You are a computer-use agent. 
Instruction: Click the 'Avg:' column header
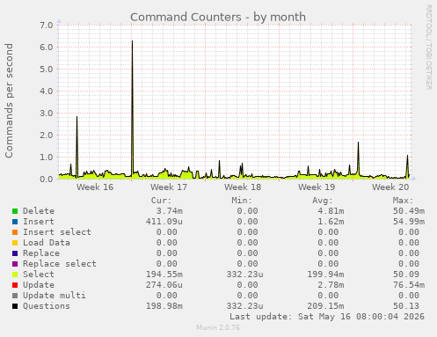[323, 201]
